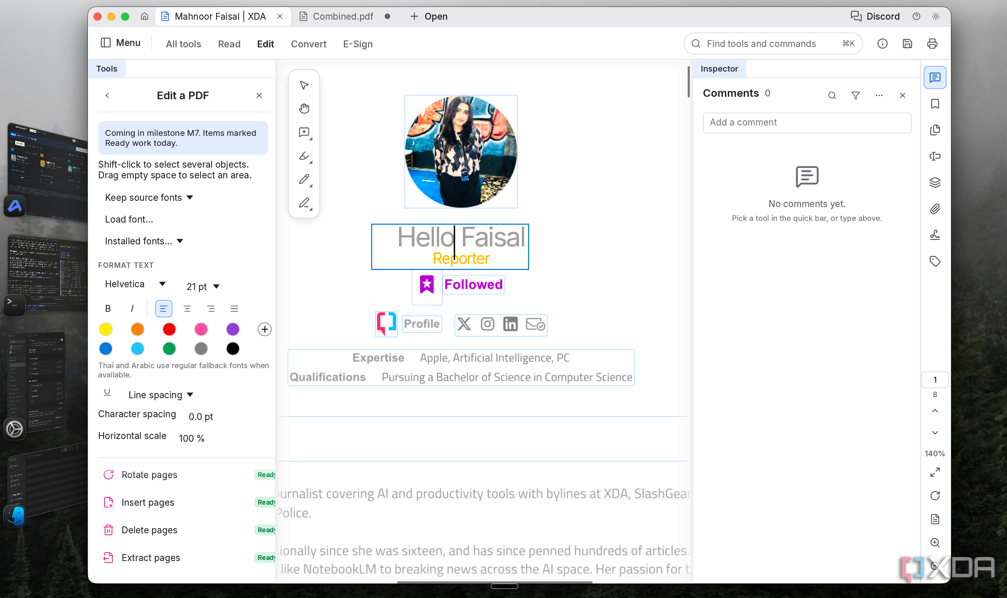Click Rotate pages tool
Screen dimensions: 1007x598
click(187, 475)
